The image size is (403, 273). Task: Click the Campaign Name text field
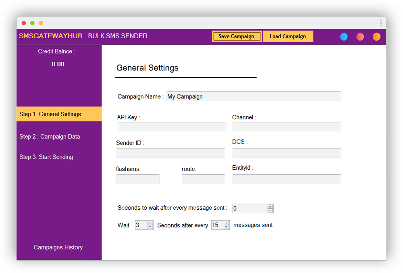[253, 96]
